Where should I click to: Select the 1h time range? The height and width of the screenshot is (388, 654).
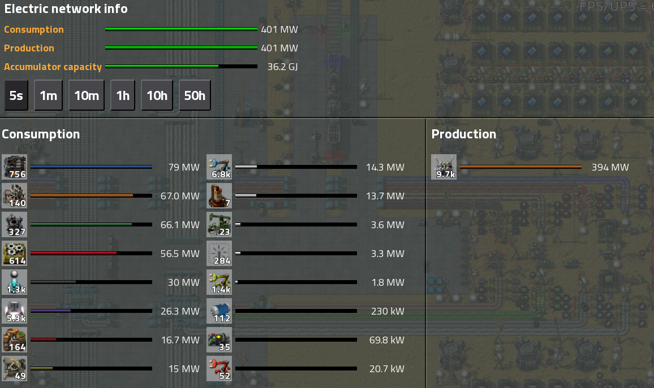[123, 95]
